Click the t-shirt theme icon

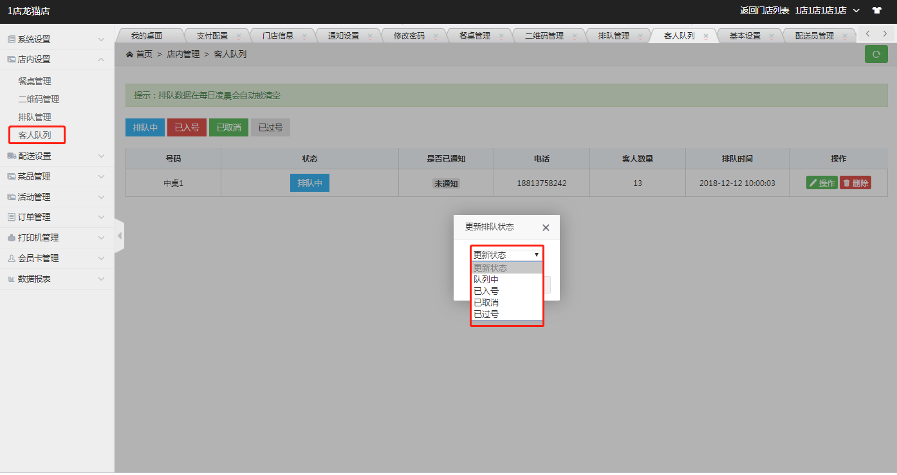pos(876,10)
